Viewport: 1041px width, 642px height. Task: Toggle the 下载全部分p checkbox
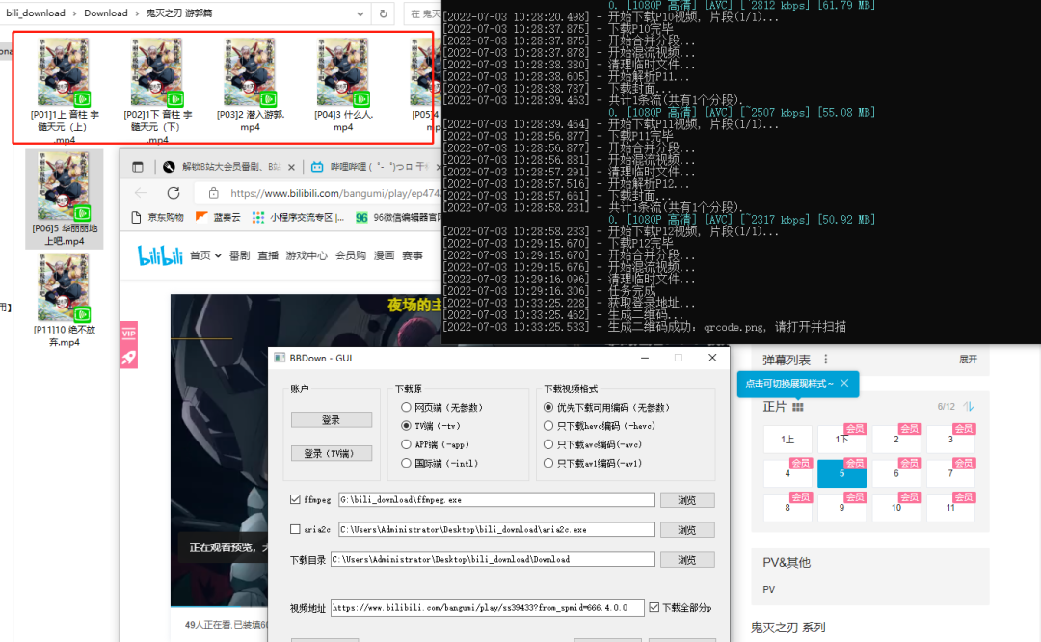(x=654, y=607)
